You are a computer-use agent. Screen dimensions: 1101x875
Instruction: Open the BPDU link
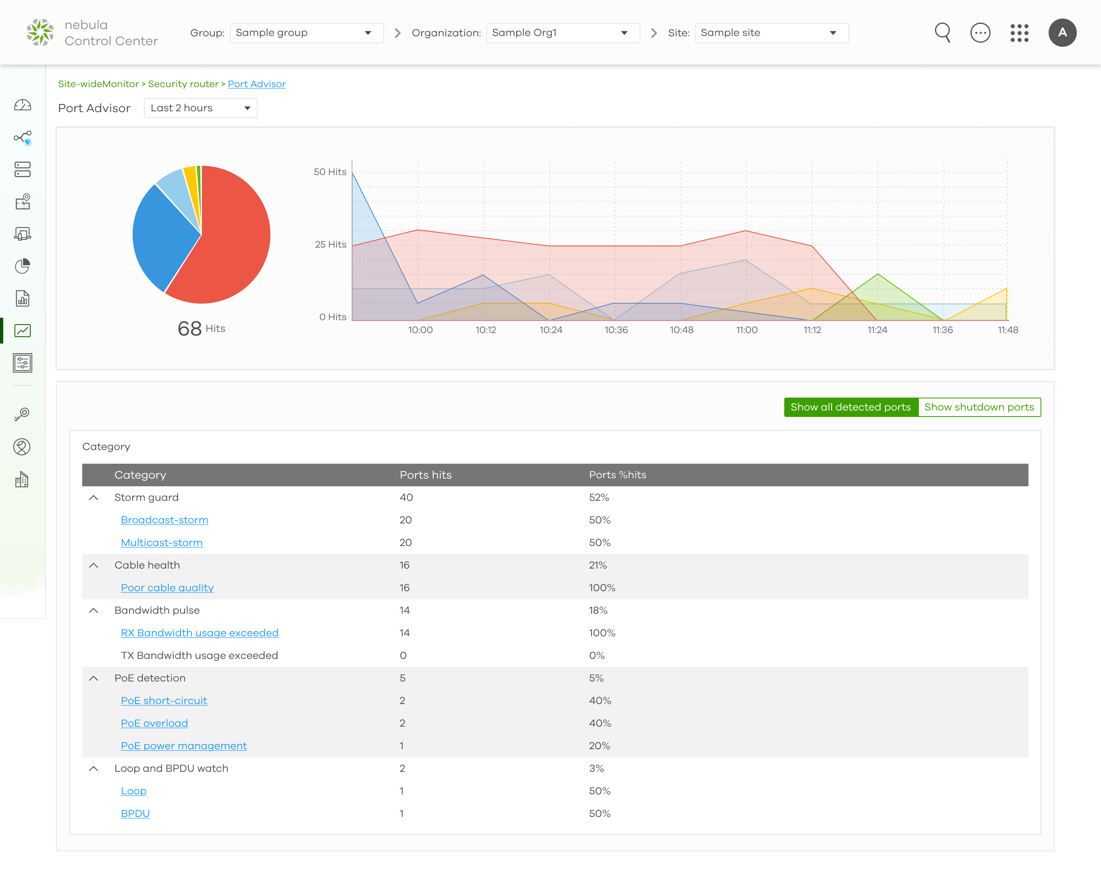(135, 814)
